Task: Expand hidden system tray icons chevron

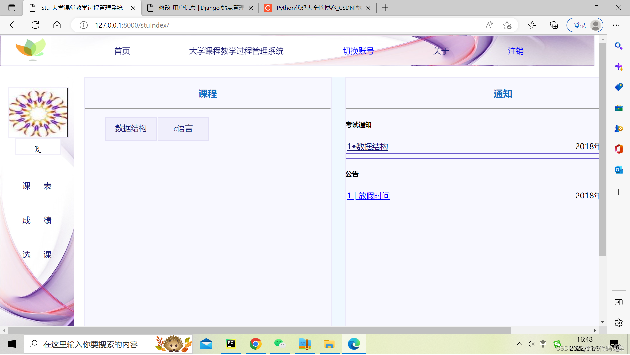Action: [x=519, y=344]
